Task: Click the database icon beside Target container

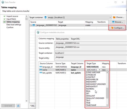Action: coord(46,17)
